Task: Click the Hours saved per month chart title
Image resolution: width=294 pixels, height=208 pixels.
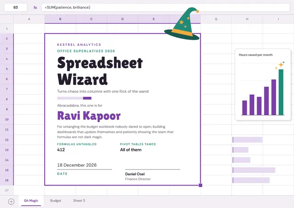Action: pos(255,55)
